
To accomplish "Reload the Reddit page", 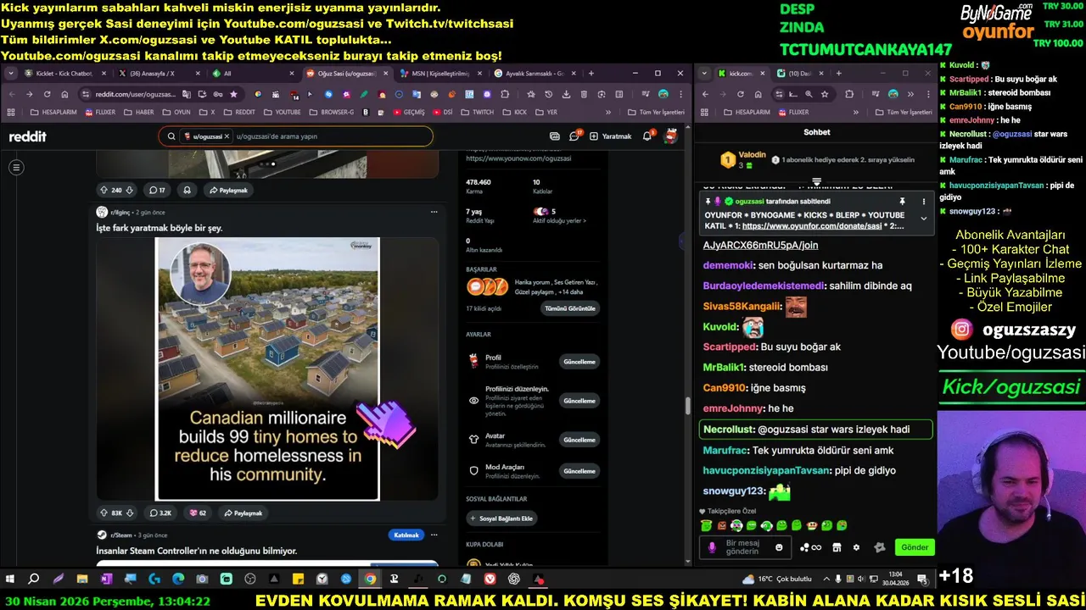I will (x=47, y=94).
